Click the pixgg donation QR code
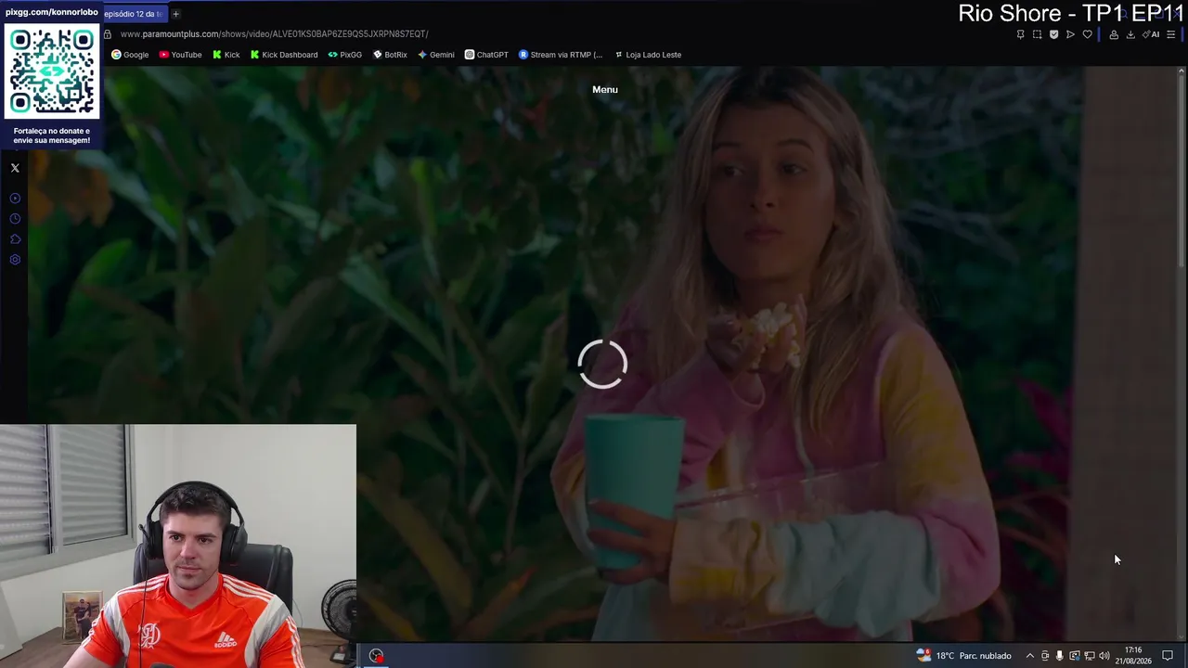This screenshot has width=1188, height=668. (x=52, y=71)
